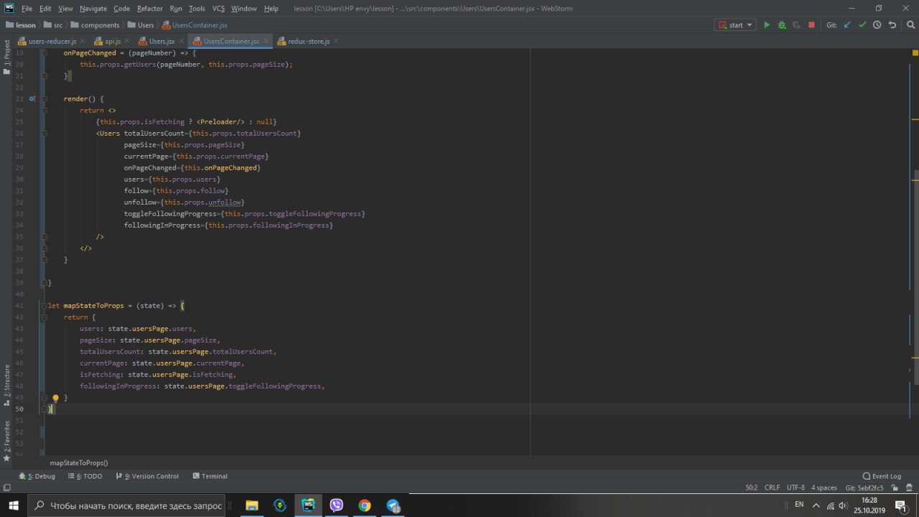The height and width of the screenshot is (517, 919).
Task: Collapse the render() method fold marker
Action: pos(45,99)
